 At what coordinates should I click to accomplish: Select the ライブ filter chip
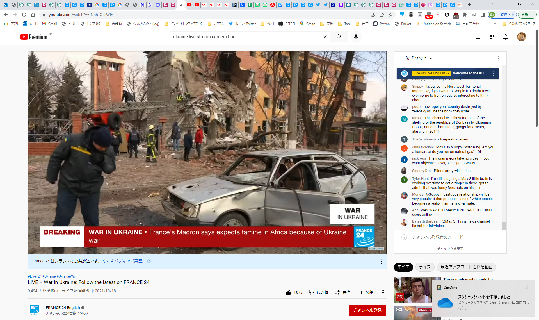[425, 267]
